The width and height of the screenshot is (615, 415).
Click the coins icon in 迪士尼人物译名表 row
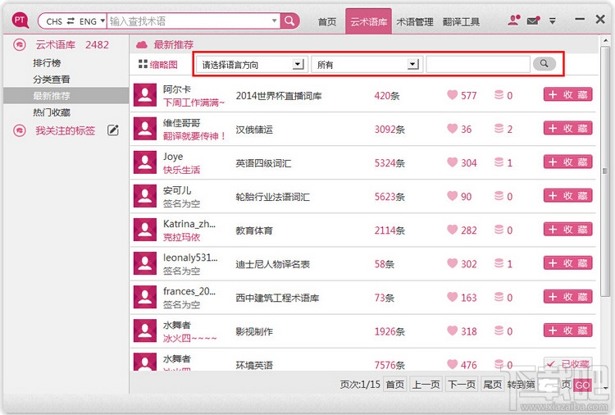(x=499, y=263)
